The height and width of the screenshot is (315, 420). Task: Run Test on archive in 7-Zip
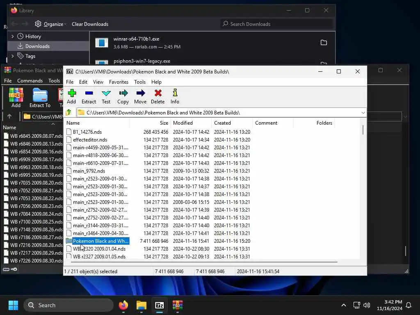point(106,96)
